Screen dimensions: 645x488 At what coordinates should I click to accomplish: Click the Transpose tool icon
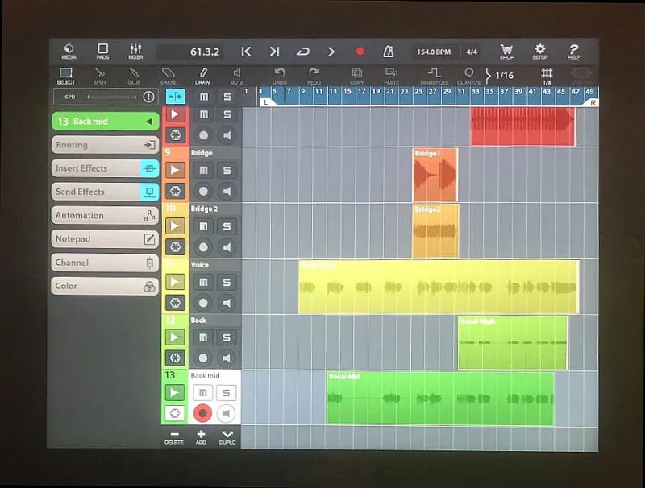pyautogui.click(x=434, y=76)
